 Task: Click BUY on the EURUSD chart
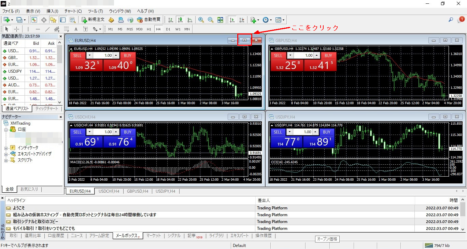tap(128, 55)
